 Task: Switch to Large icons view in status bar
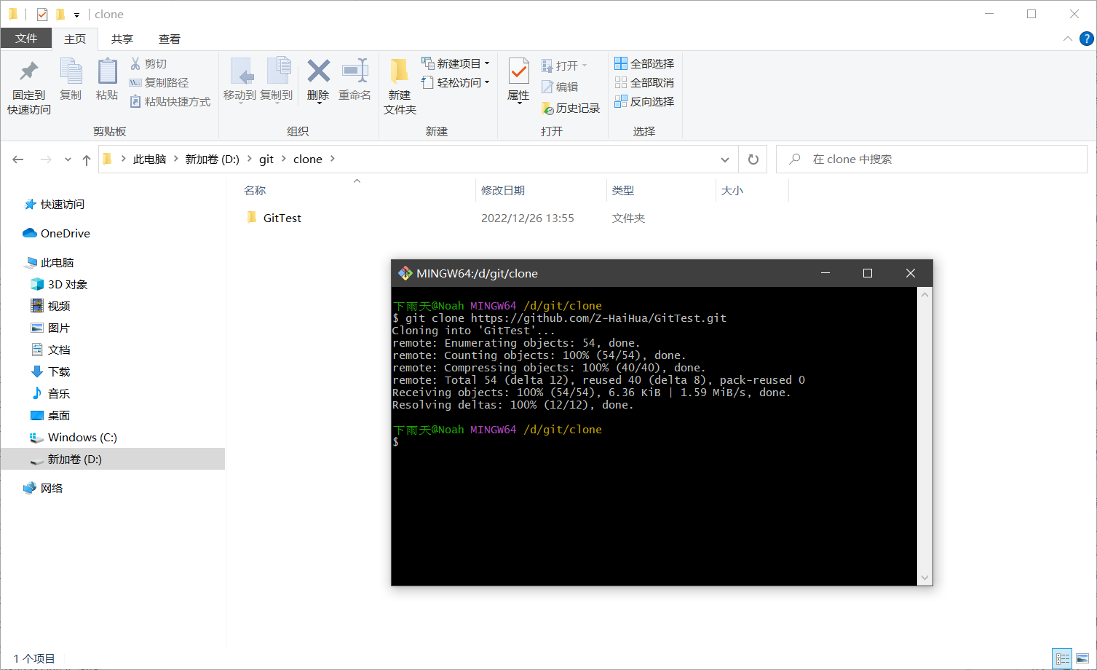click(x=1082, y=659)
